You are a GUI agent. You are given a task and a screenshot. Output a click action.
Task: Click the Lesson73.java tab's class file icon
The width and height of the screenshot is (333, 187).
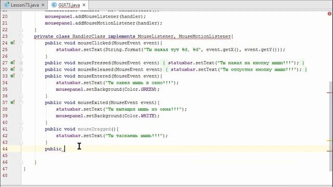coord(7,5)
